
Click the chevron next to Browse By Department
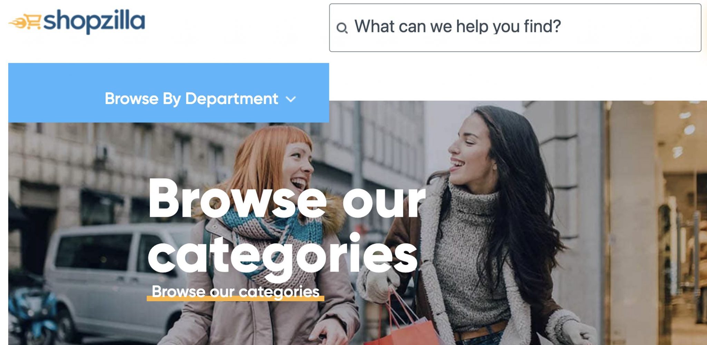[x=291, y=99]
